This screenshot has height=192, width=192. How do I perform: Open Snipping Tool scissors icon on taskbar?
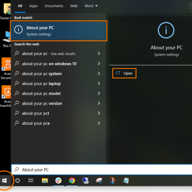(112, 180)
